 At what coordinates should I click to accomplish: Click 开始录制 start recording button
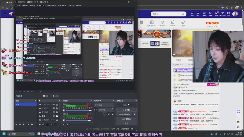[x=126, y=110]
